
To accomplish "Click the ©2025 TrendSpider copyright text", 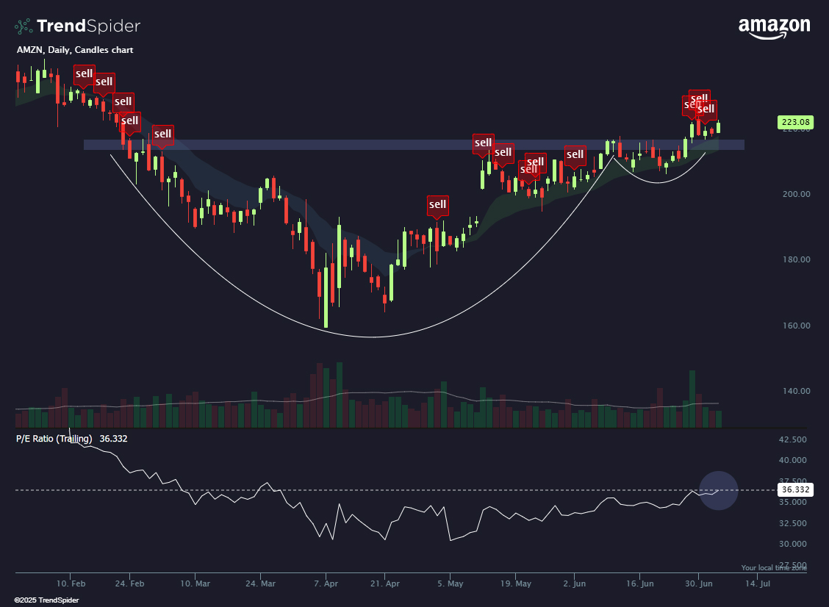I will (x=46, y=600).
